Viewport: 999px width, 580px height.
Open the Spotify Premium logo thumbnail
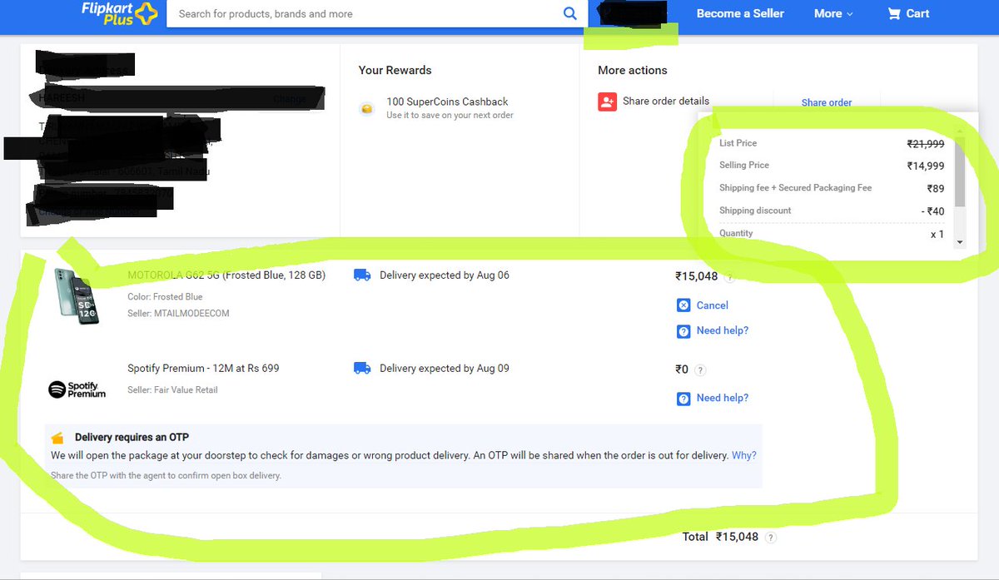pos(77,389)
